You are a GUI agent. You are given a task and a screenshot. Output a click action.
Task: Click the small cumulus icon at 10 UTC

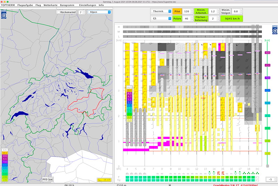(179, 173)
